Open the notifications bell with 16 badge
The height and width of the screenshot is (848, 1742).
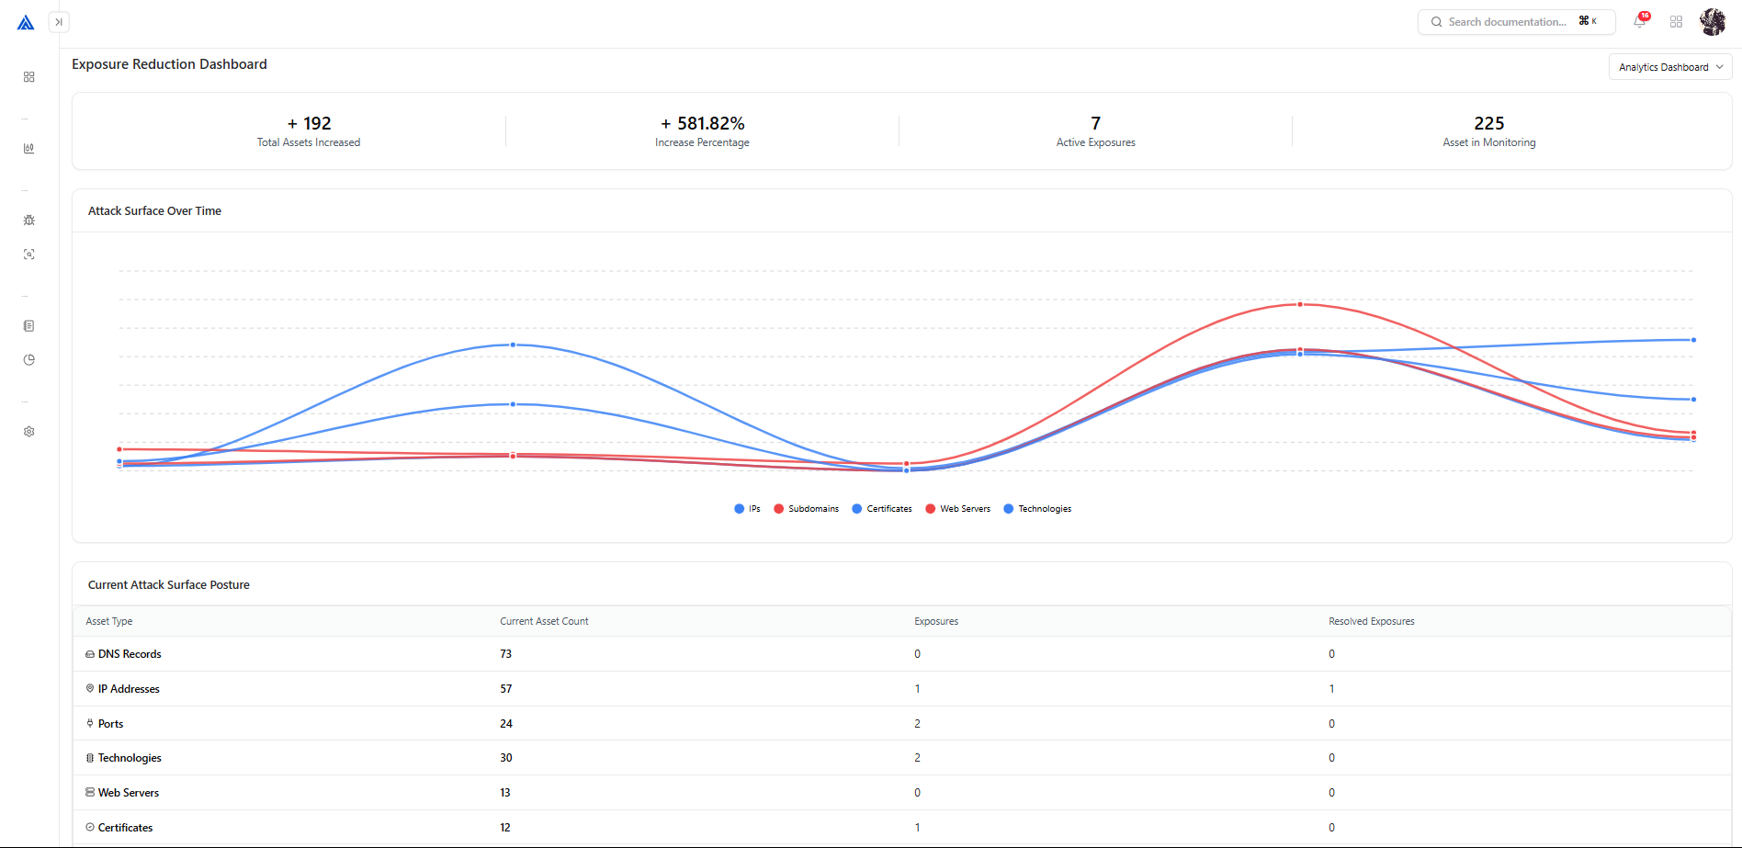pos(1640,22)
